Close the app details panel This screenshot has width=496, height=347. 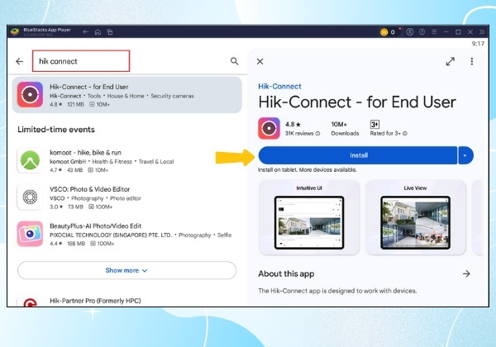pos(260,61)
